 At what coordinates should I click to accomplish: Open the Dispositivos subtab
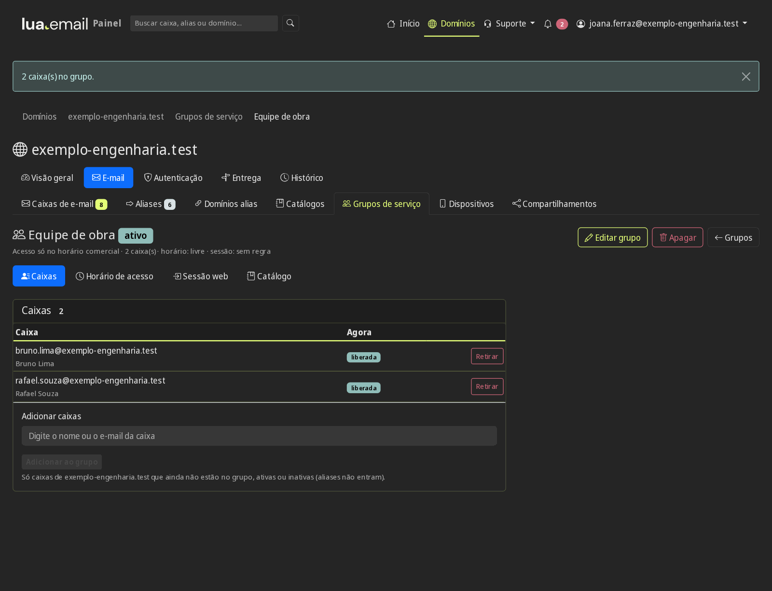[x=467, y=204]
